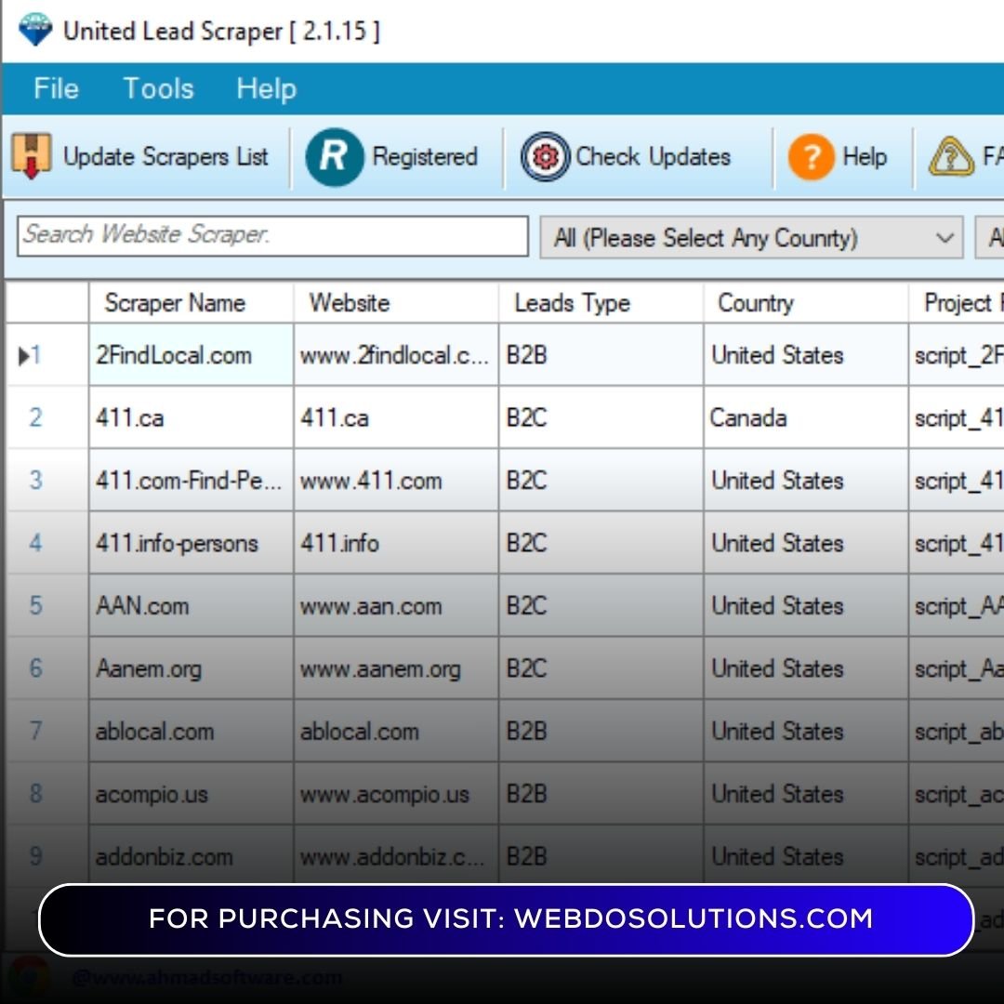1004x1004 pixels.
Task: Click the Registered button label
Action: point(425,157)
